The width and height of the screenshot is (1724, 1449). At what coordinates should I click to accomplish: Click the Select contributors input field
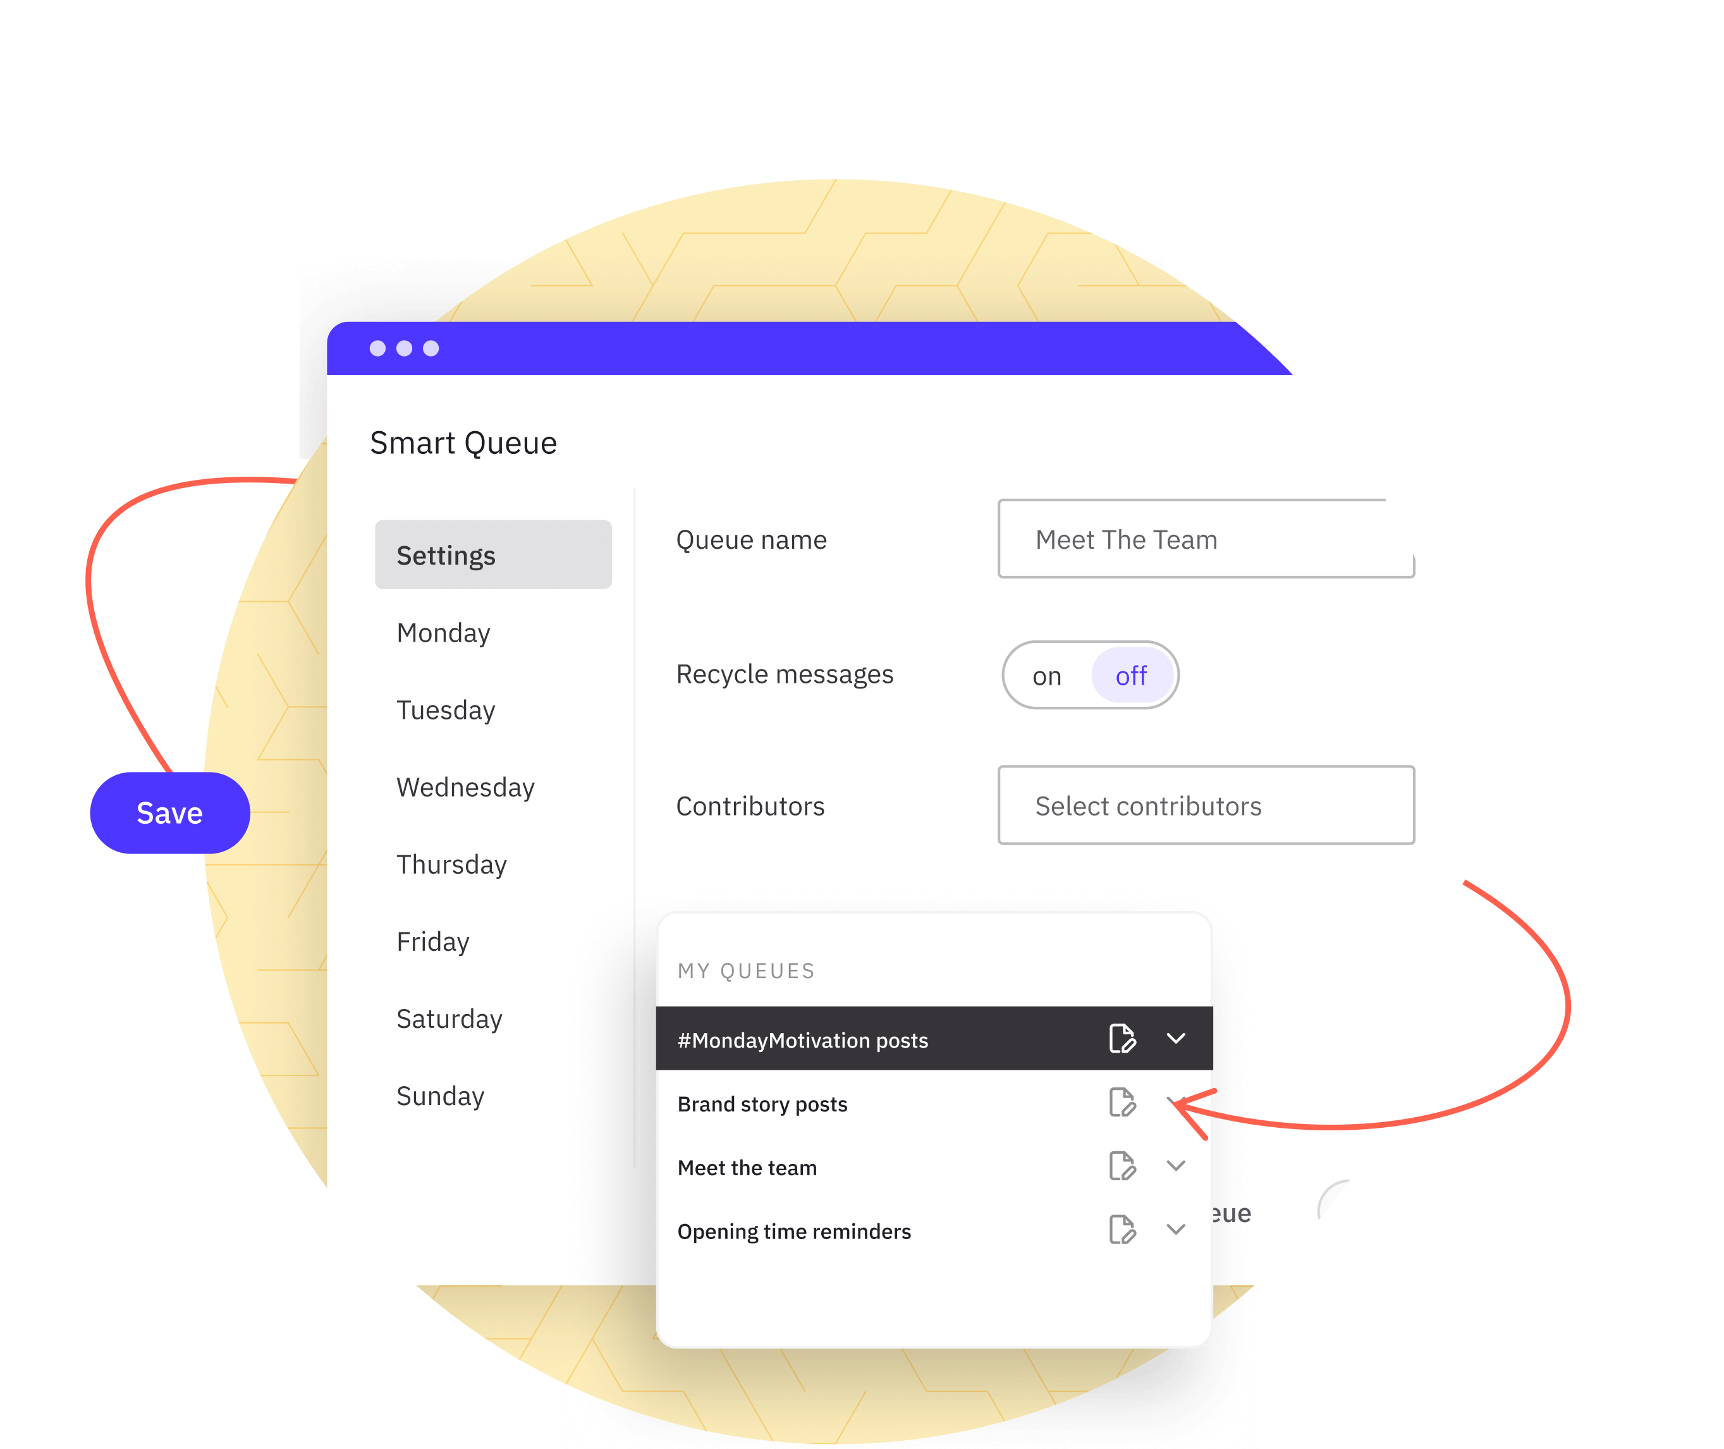(1207, 805)
